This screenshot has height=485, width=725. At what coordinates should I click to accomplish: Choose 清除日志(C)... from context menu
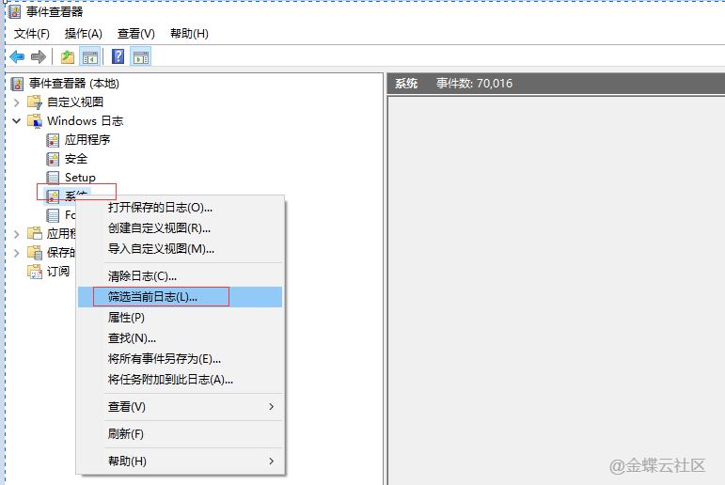coord(142,276)
